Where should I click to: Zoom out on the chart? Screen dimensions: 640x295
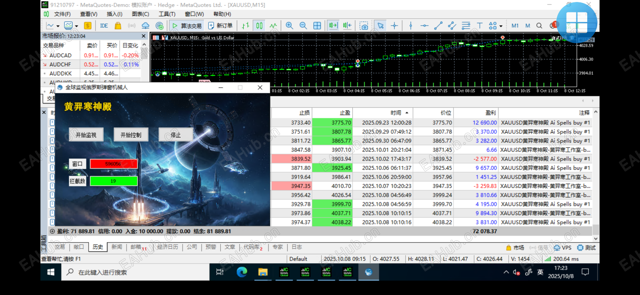pyautogui.click(x=303, y=26)
